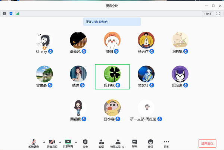Screen dimensions: 224x150
Task: Unmute microphone with 解除静音
Action: pos(34,143)
